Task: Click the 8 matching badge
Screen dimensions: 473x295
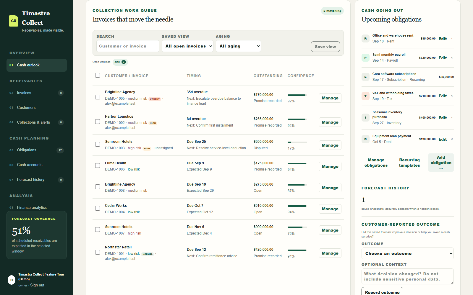Action: tap(332, 11)
